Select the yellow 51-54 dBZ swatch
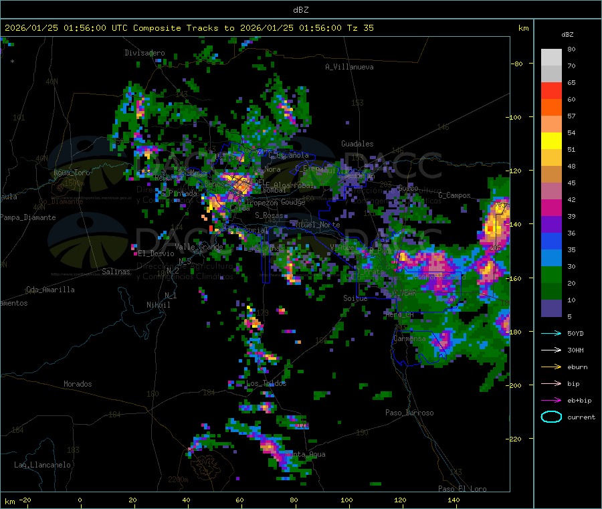The height and width of the screenshot is (509, 602). point(551,141)
